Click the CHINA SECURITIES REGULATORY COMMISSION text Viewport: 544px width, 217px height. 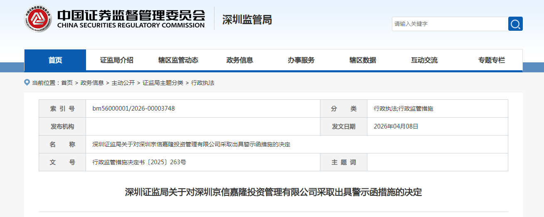coord(131,25)
